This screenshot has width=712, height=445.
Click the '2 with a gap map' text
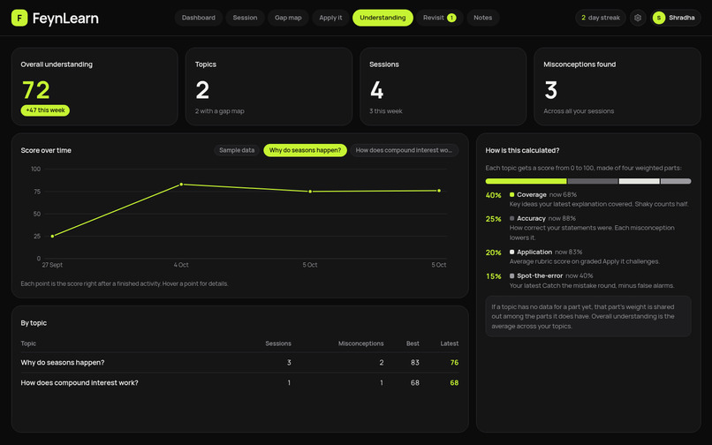pyautogui.click(x=220, y=110)
